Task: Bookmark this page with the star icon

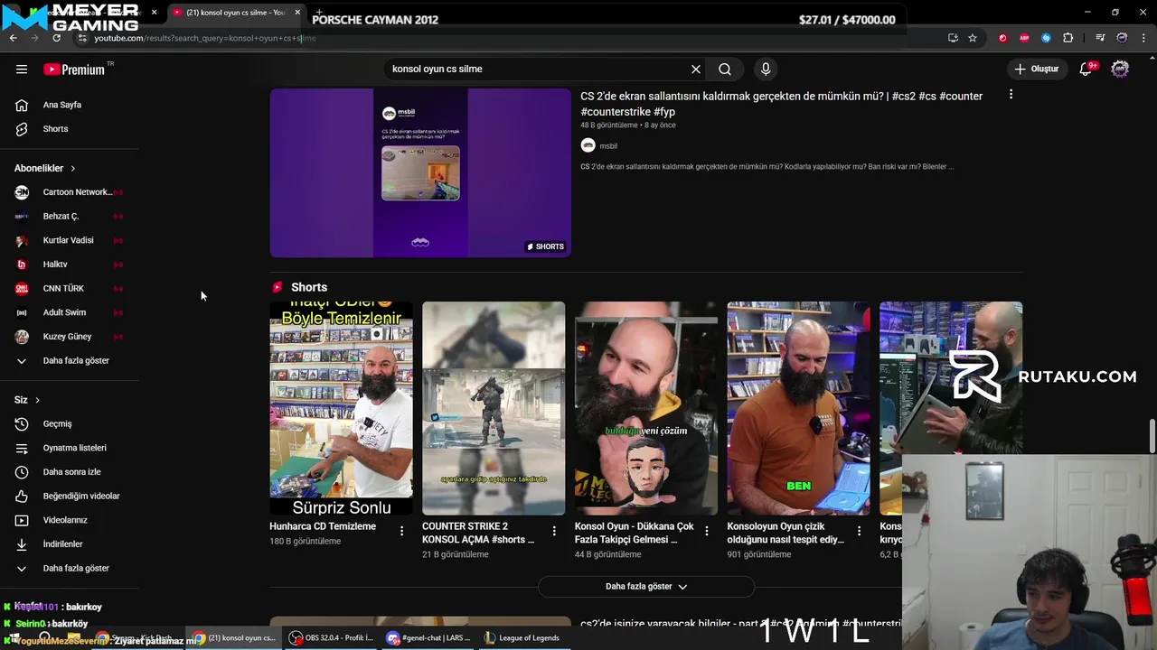Action: (973, 38)
